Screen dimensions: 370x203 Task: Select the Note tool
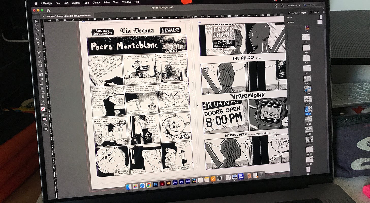[42, 88]
